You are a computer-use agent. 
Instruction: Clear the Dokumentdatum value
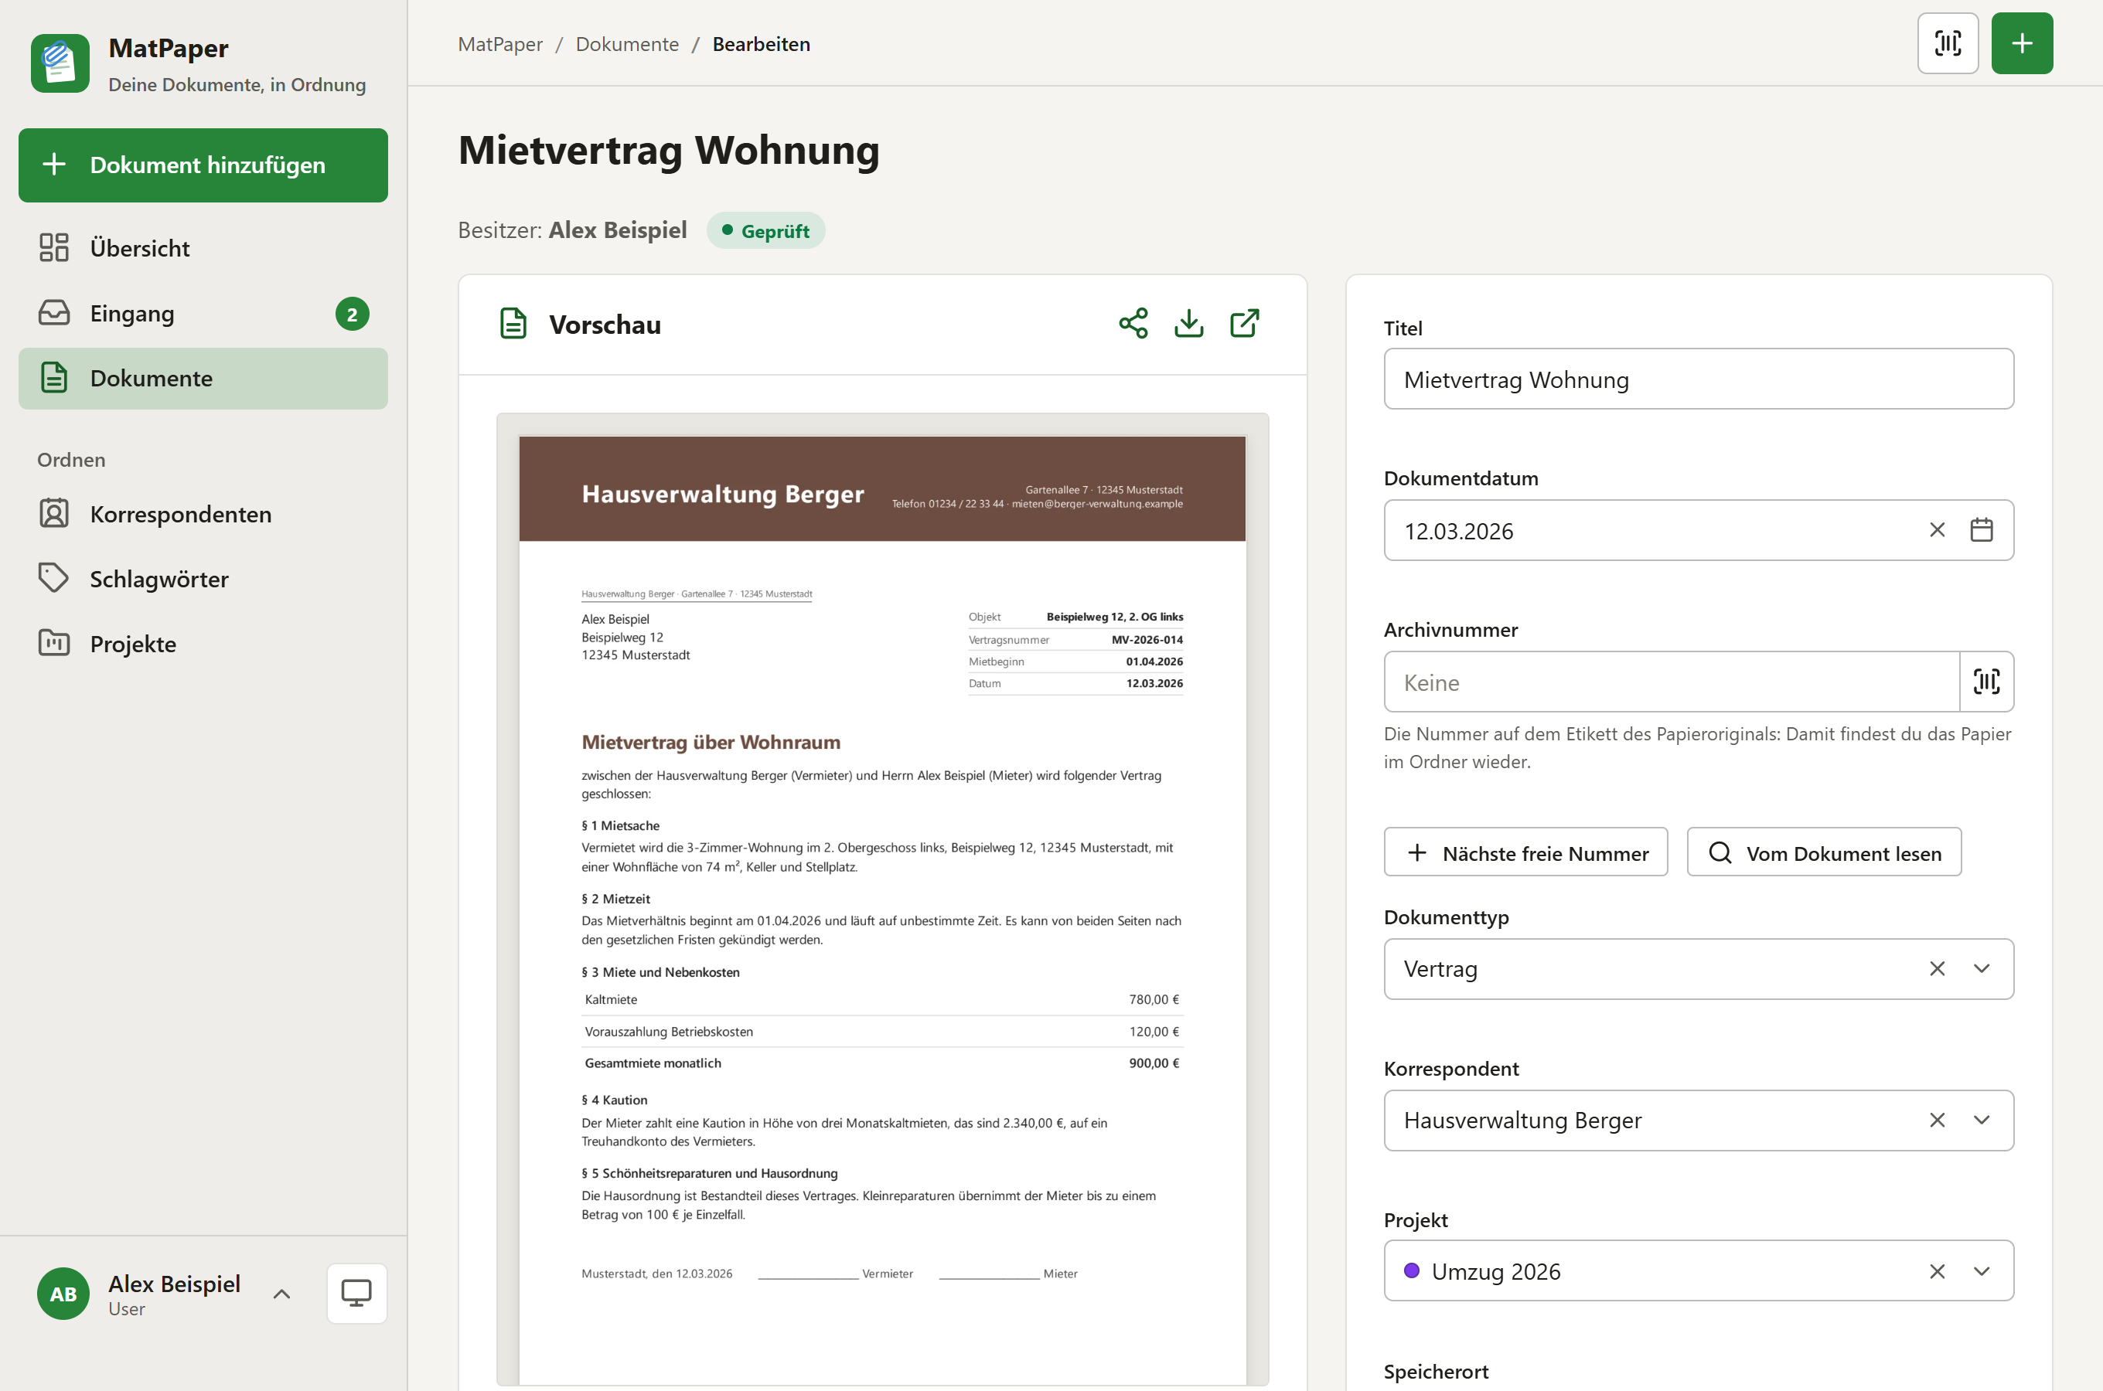pyautogui.click(x=1937, y=530)
